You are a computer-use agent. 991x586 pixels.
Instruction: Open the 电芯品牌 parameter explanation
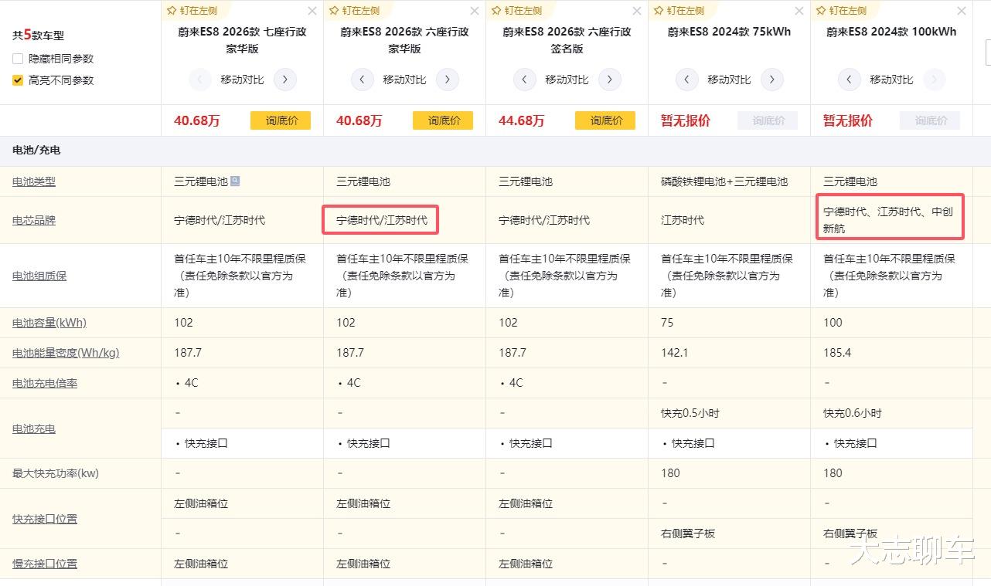pos(34,221)
